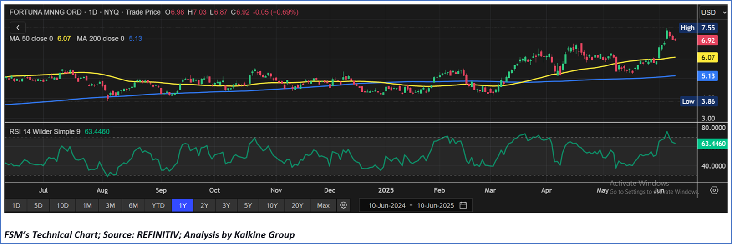This screenshot has height=244, width=732.
Task: Choose the 1M range button
Action: point(87,205)
